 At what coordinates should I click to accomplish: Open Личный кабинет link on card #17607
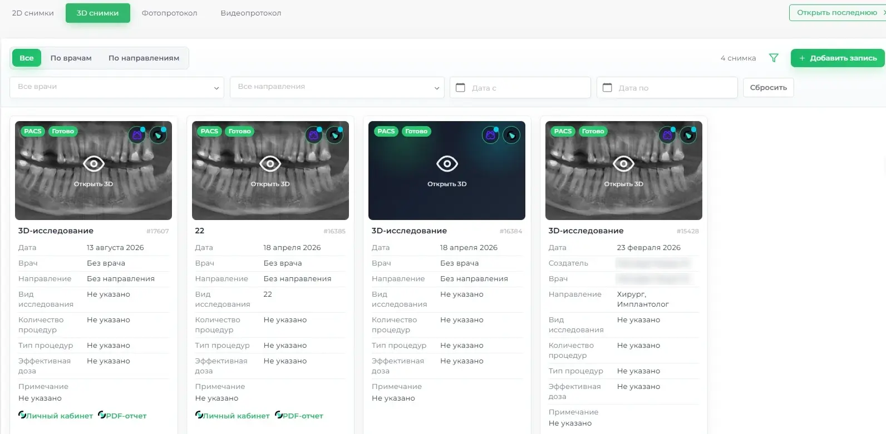[x=56, y=416]
